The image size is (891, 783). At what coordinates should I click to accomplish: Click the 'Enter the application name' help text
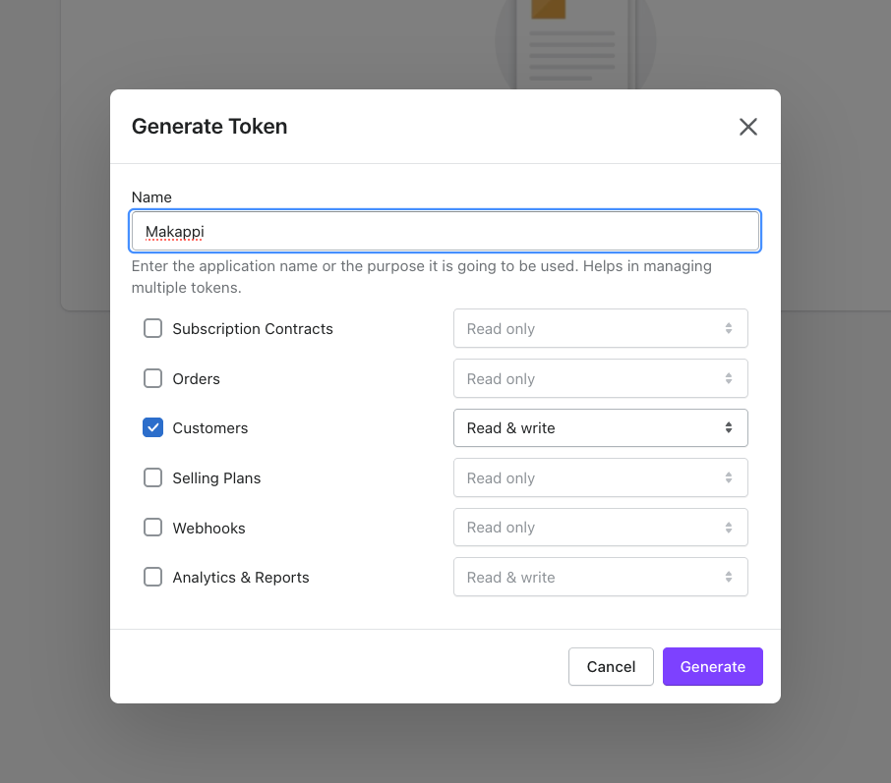421,276
